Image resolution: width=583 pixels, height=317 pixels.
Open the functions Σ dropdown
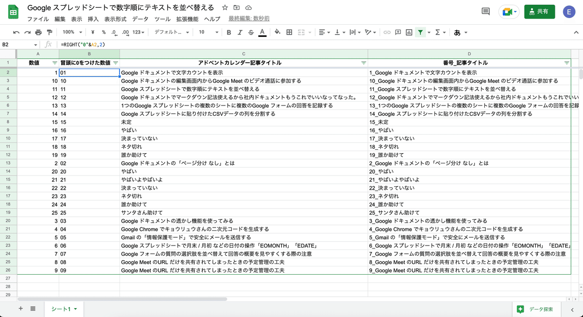pyautogui.click(x=440, y=32)
